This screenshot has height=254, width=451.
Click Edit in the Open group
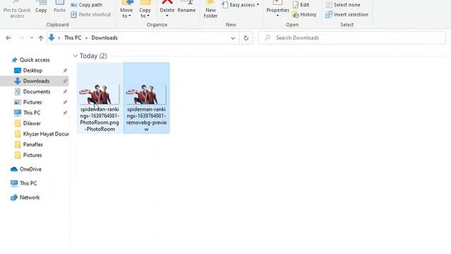[x=301, y=5]
